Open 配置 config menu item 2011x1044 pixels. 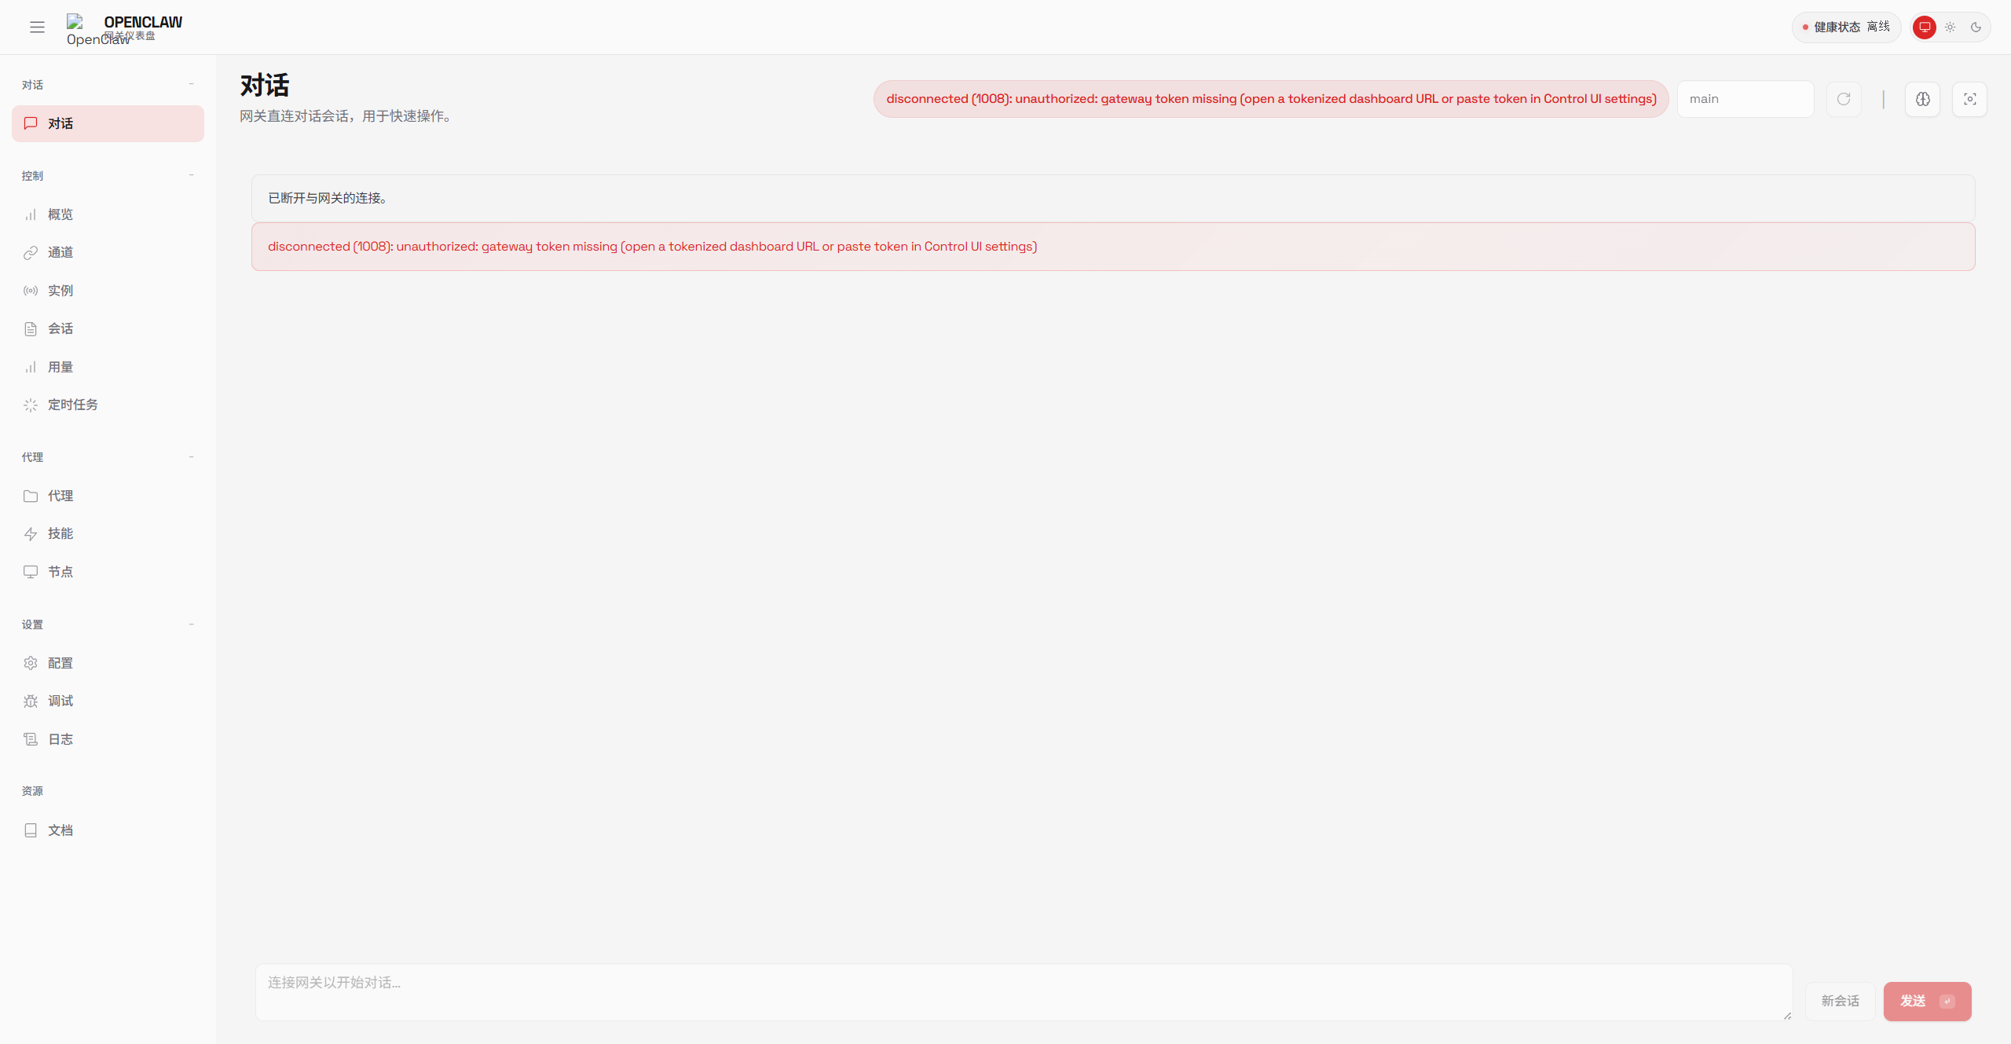coord(60,663)
